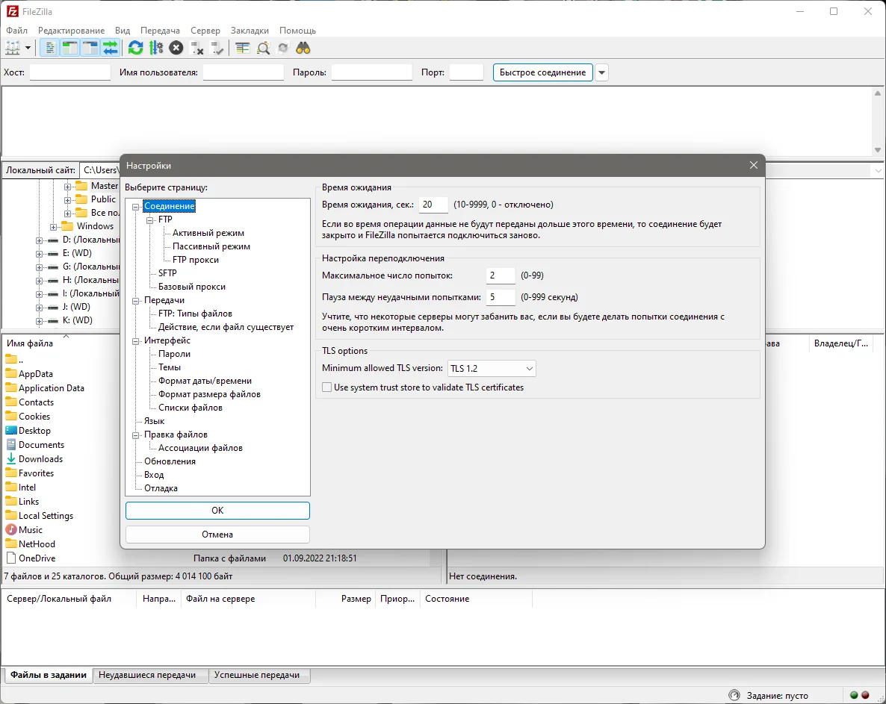Collapse the Правка файлов tree node
Viewport: 886px width, 704px height.
[x=136, y=435]
